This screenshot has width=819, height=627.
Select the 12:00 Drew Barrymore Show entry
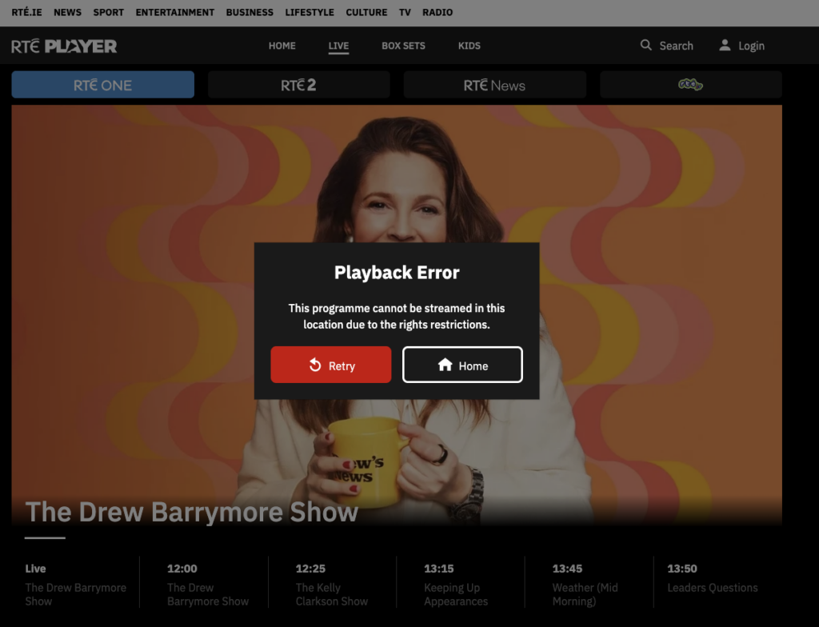pyautogui.click(x=208, y=585)
